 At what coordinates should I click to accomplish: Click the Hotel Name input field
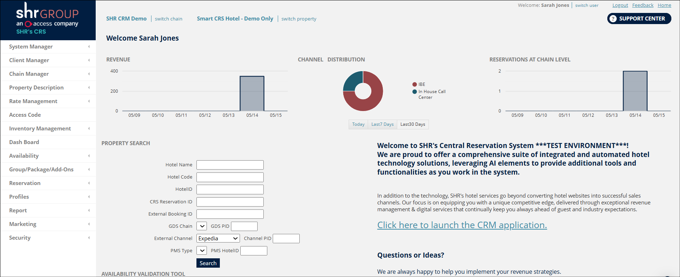pyautogui.click(x=230, y=165)
